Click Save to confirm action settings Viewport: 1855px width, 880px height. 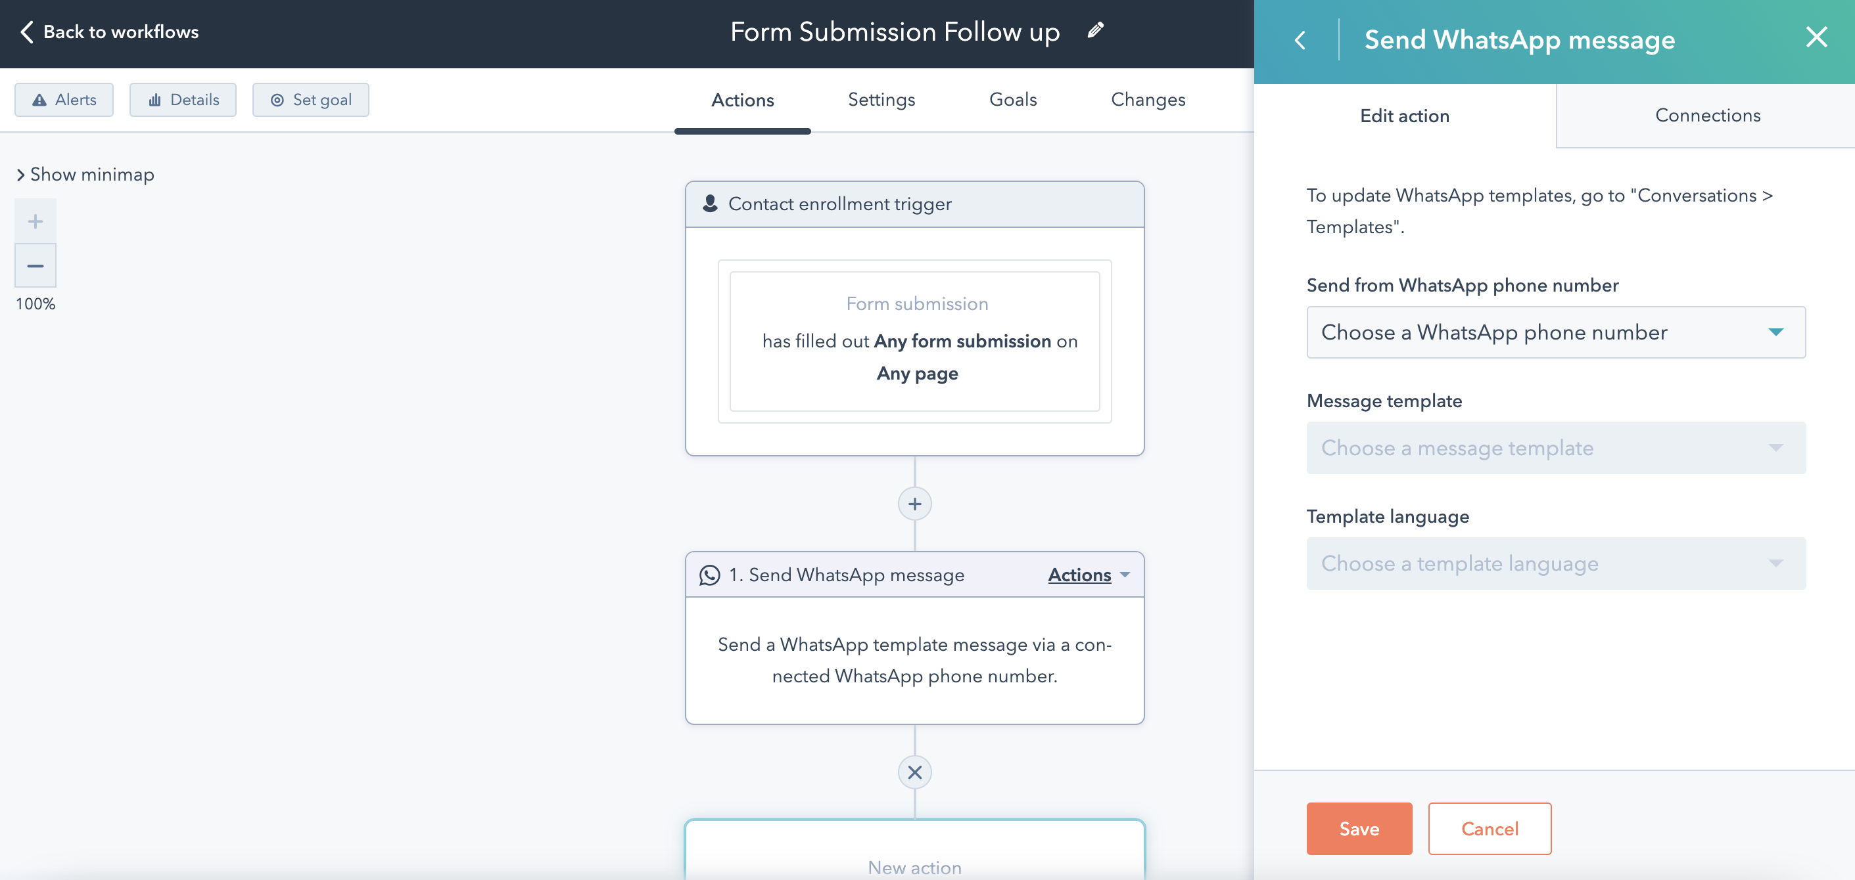point(1359,828)
